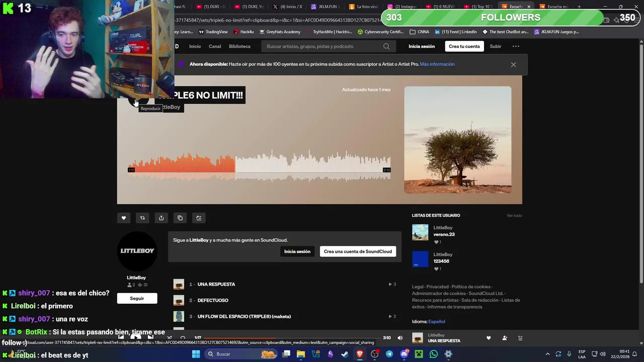644x362 pixels.
Task: Toggle mute with the volume icon in player bar
Action: tap(400, 338)
